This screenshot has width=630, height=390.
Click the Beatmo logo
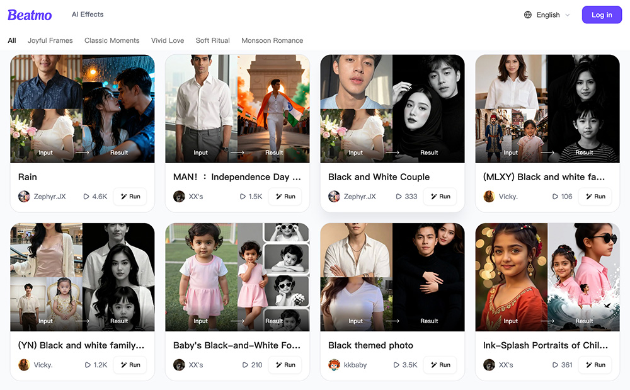[x=30, y=15]
